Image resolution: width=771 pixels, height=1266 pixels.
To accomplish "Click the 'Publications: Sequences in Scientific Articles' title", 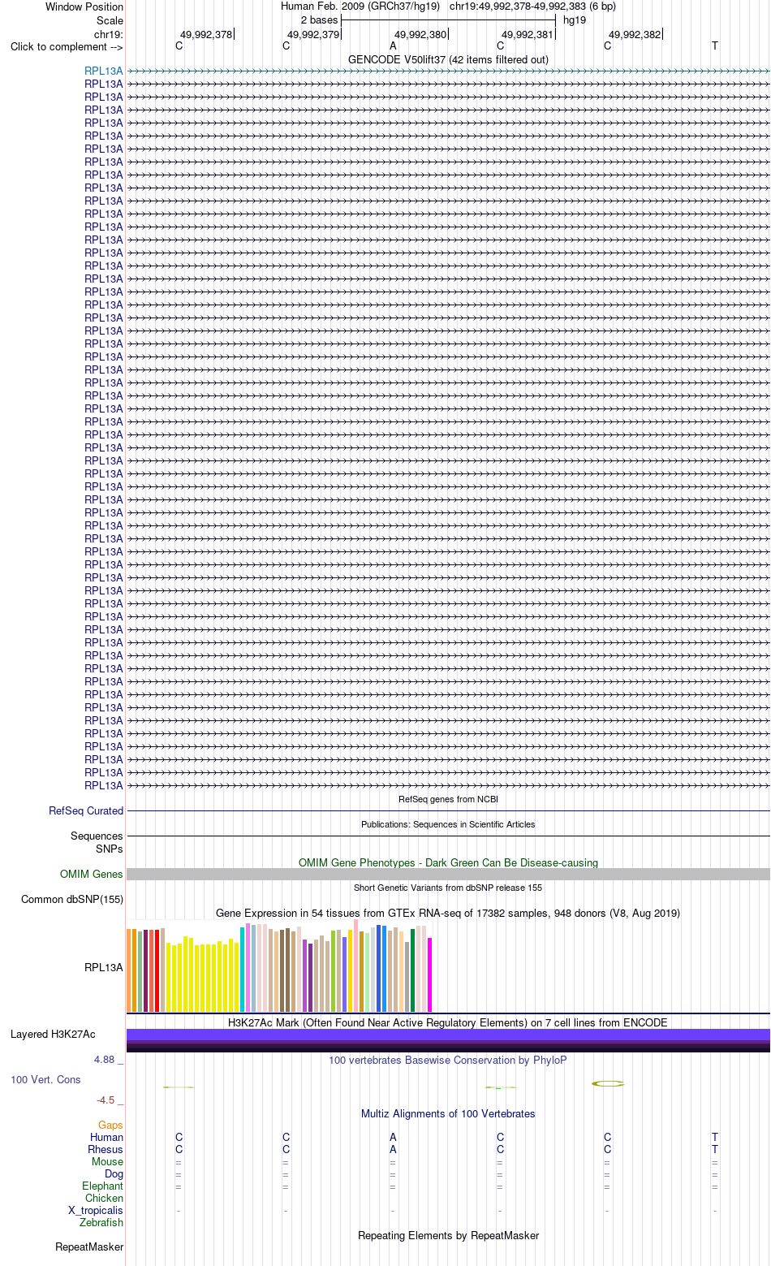I will point(448,824).
